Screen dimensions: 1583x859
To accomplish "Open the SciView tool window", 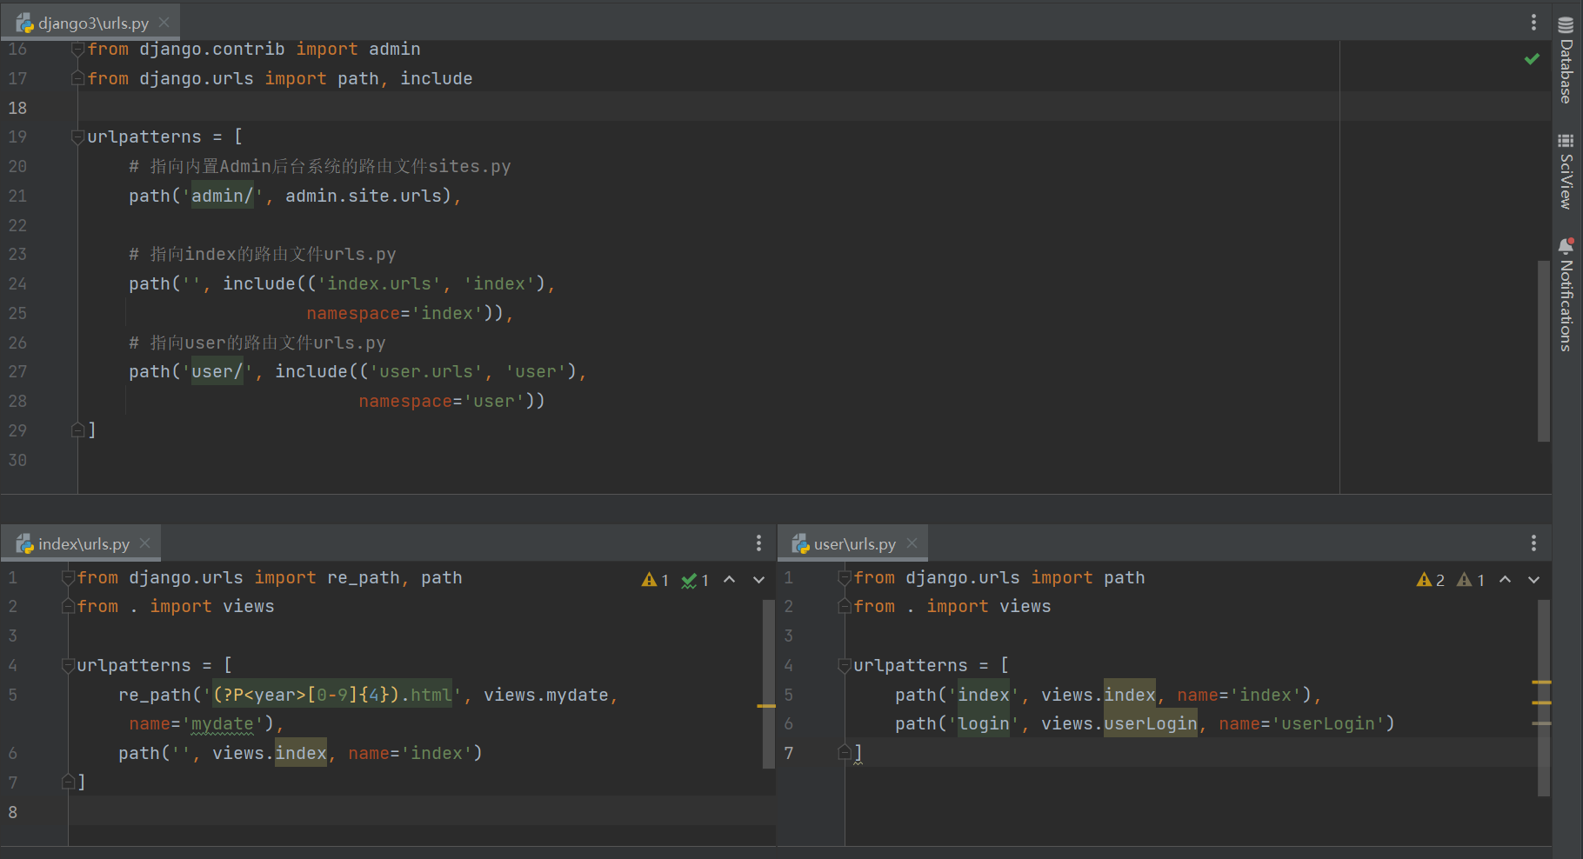I will pyautogui.click(x=1566, y=171).
